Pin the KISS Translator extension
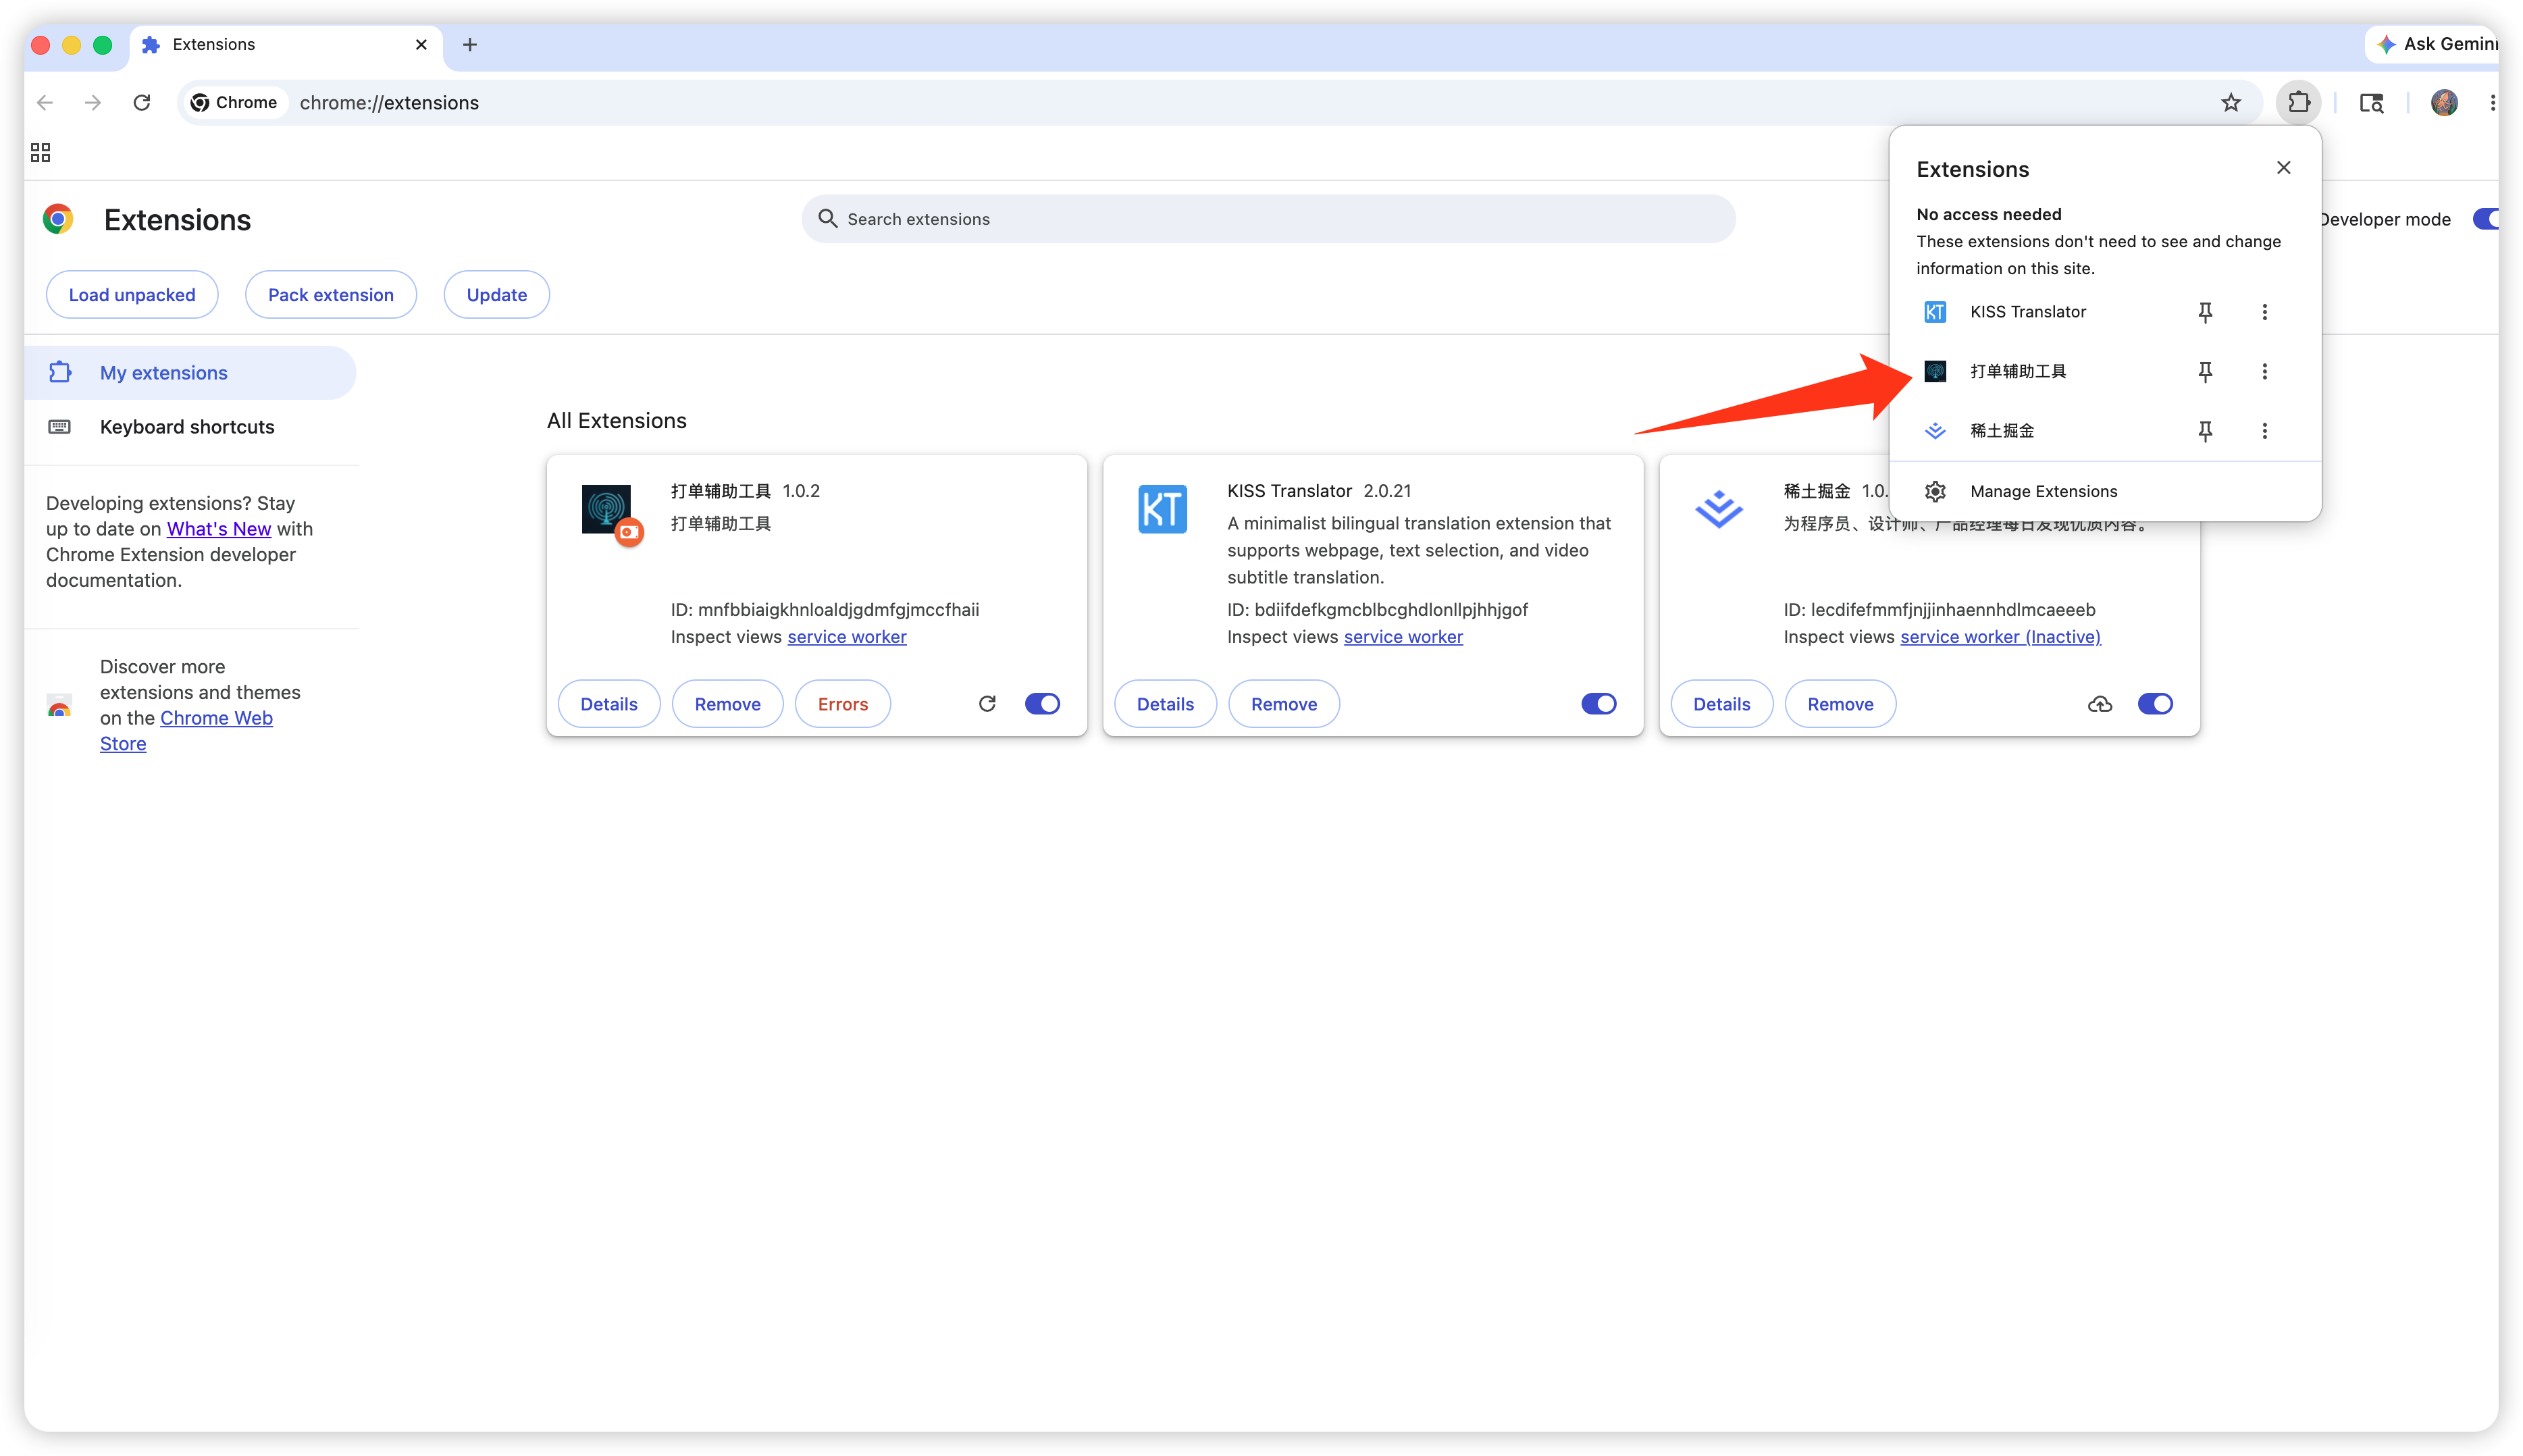Viewport: 2523px width, 1456px height. pos(2205,312)
